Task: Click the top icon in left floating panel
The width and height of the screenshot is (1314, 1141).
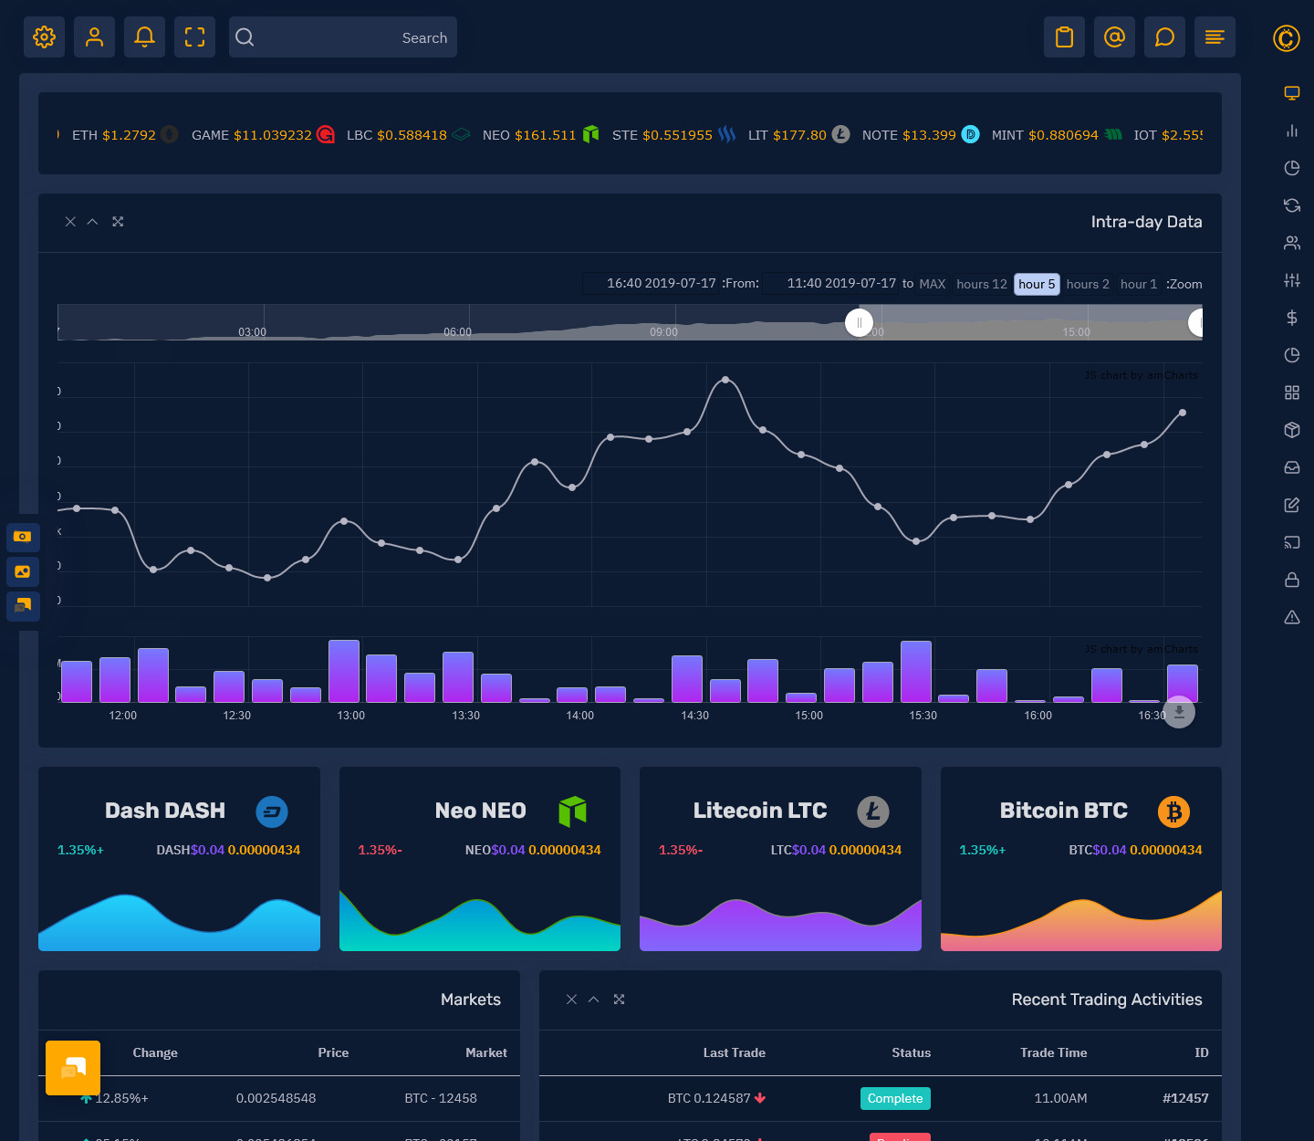Action: (x=23, y=537)
